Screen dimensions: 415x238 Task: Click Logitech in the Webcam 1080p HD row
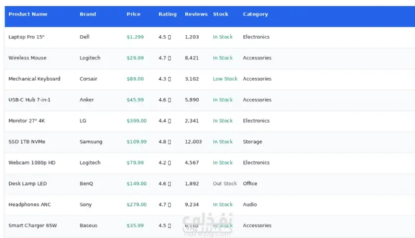pos(90,162)
